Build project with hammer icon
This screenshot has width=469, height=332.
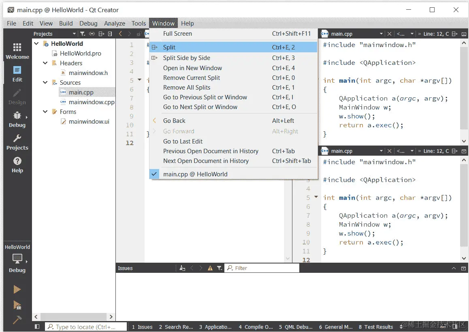(17, 320)
